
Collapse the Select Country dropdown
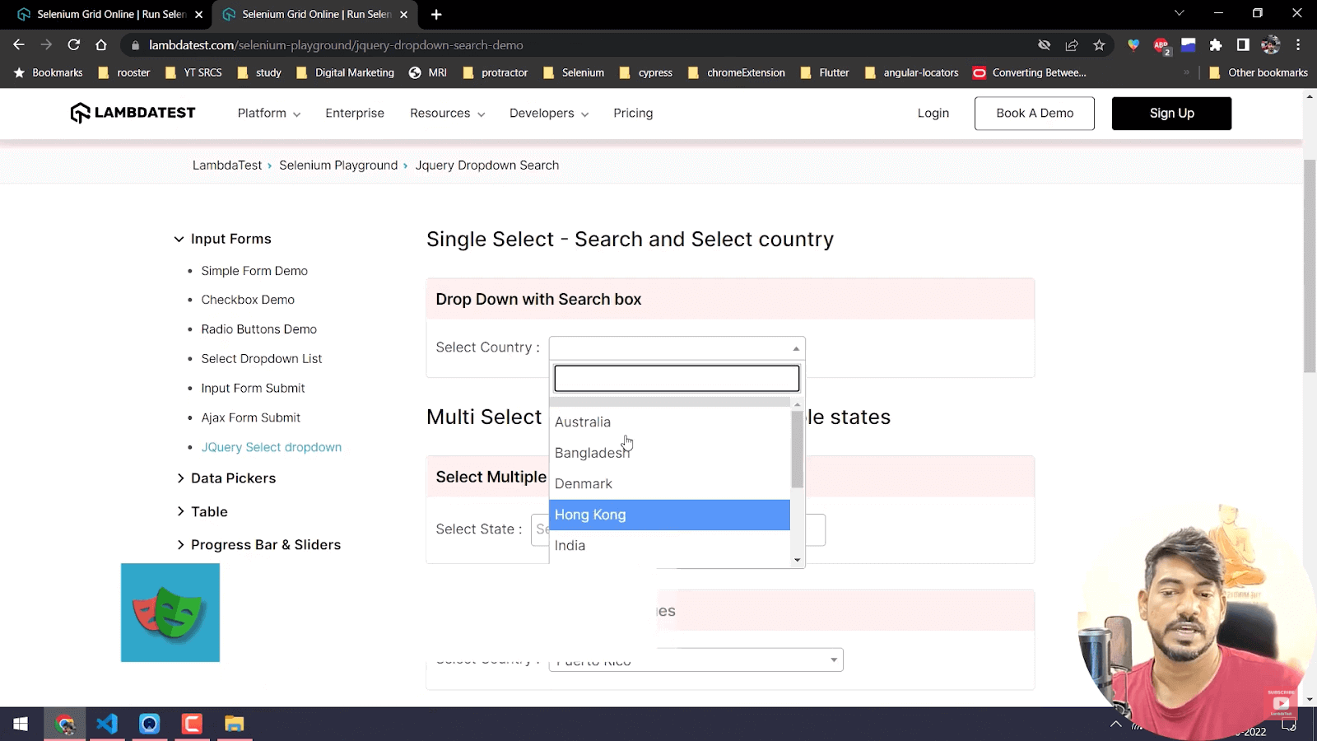coord(677,348)
